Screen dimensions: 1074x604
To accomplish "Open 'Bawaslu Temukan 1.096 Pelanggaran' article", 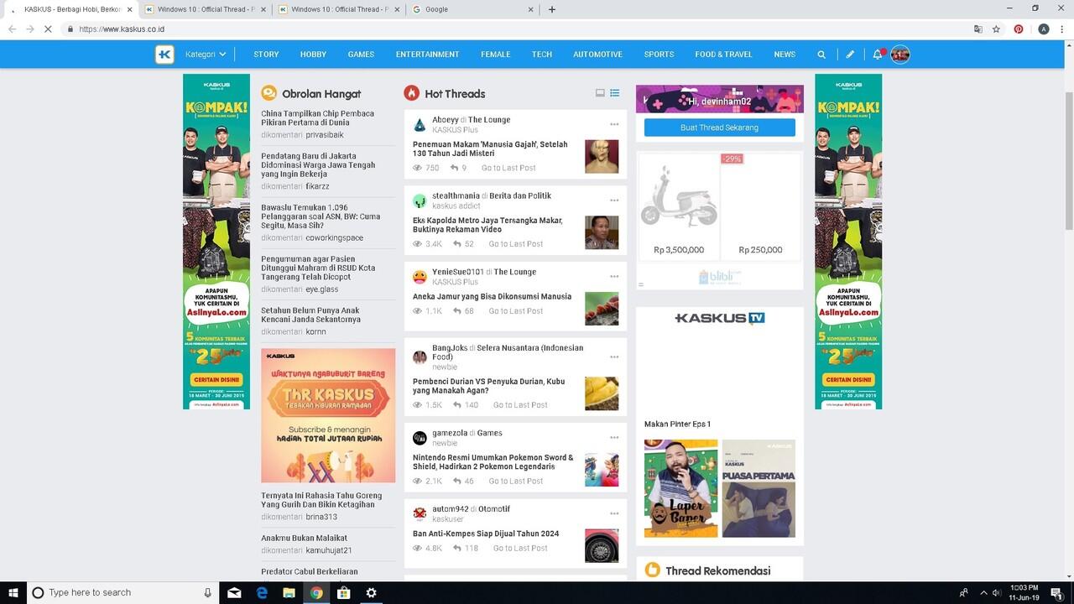I will point(321,216).
